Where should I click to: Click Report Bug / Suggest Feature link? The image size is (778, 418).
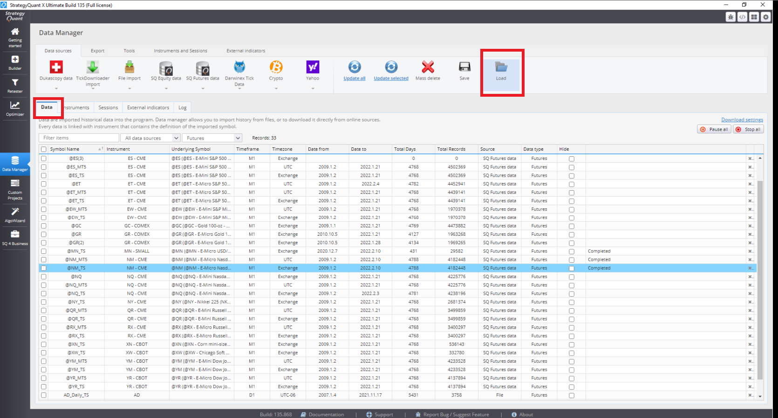tap(452, 414)
